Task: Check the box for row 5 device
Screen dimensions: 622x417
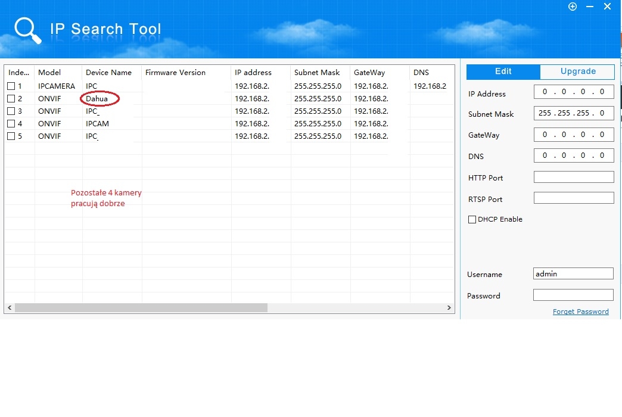Action: (11, 136)
